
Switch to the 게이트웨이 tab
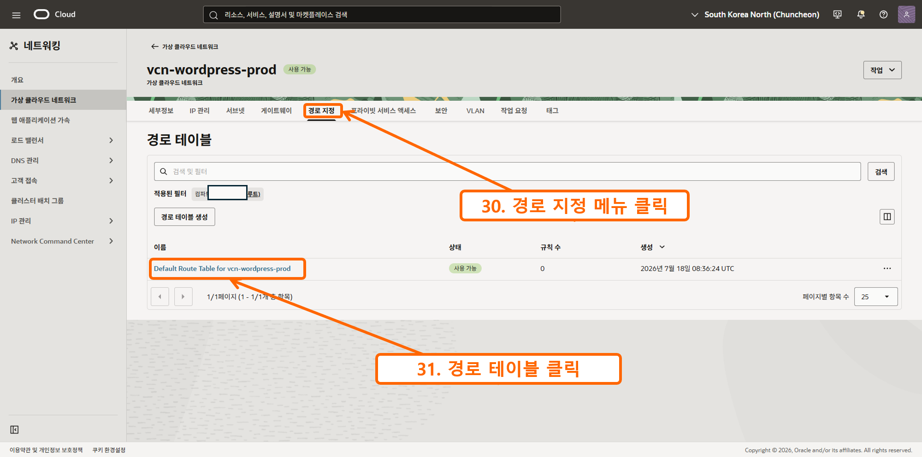[276, 111]
